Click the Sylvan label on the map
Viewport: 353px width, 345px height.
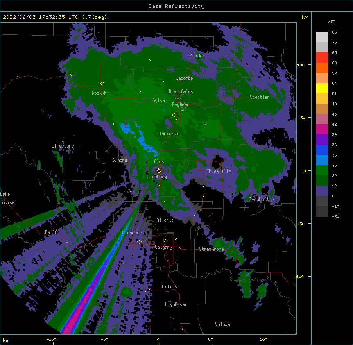[160, 100]
